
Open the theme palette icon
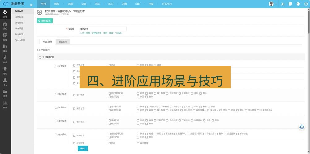tap(298, 4)
